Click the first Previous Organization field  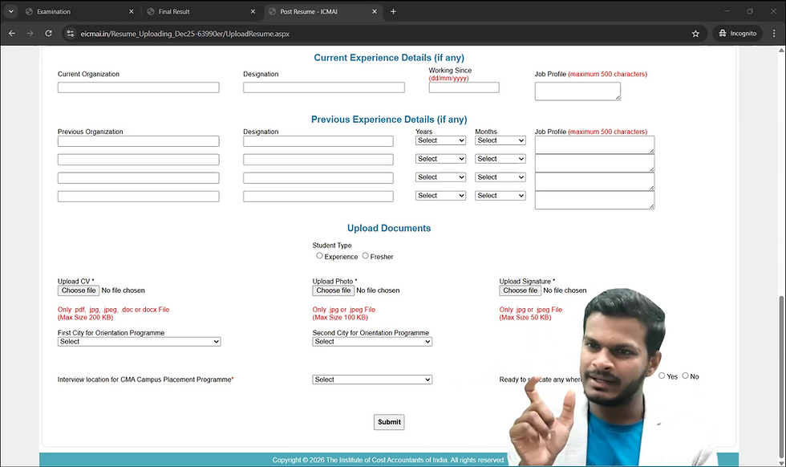click(138, 141)
